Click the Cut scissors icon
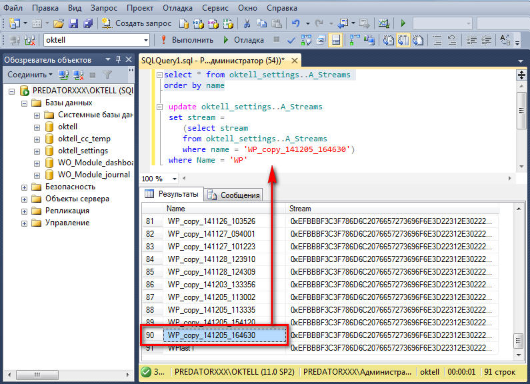 click(x=247, y=23)
